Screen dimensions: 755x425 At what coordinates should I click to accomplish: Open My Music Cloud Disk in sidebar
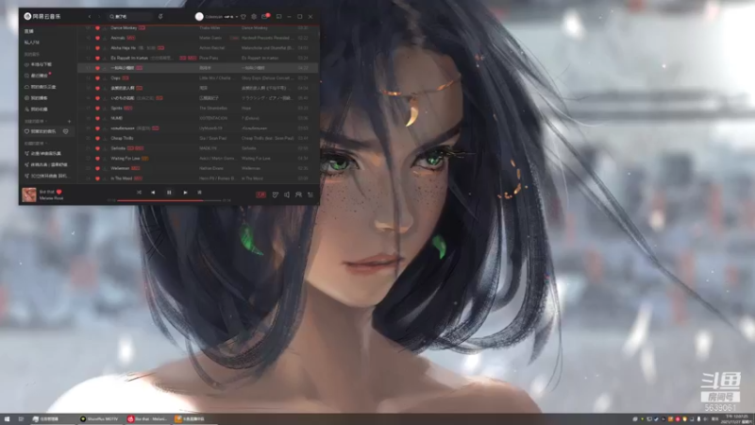click(41, 87)
